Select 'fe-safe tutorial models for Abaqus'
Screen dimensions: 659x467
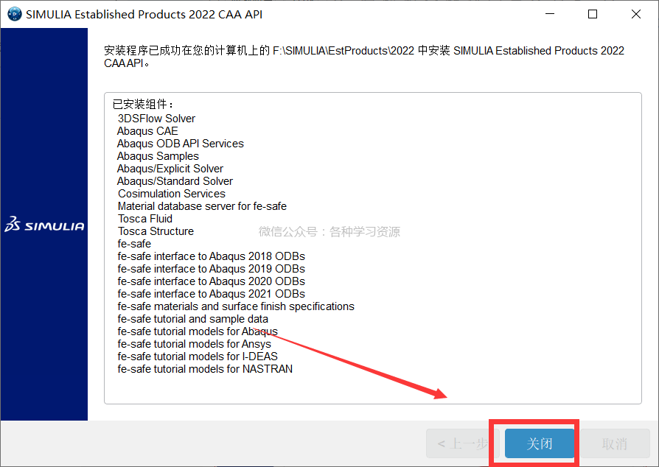pos(198,331)
